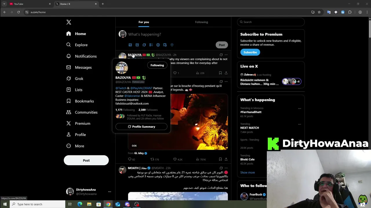Click the blue Subscribe button
The width and height of the screenshot is (371, 208).
click(x=250, y=52)
